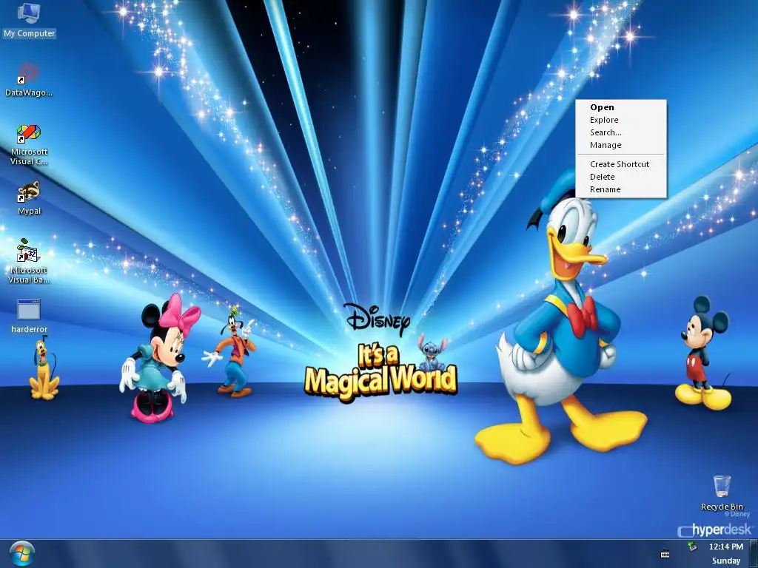Click the Safely Remove Hardware tray icon
The image size is (758, 568).
pyautogui.click(x=692, y=547)
